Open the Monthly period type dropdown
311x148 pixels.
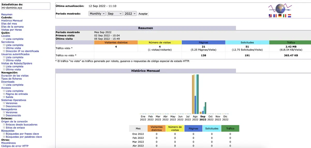pyautogui.click(x=97, y=14)
